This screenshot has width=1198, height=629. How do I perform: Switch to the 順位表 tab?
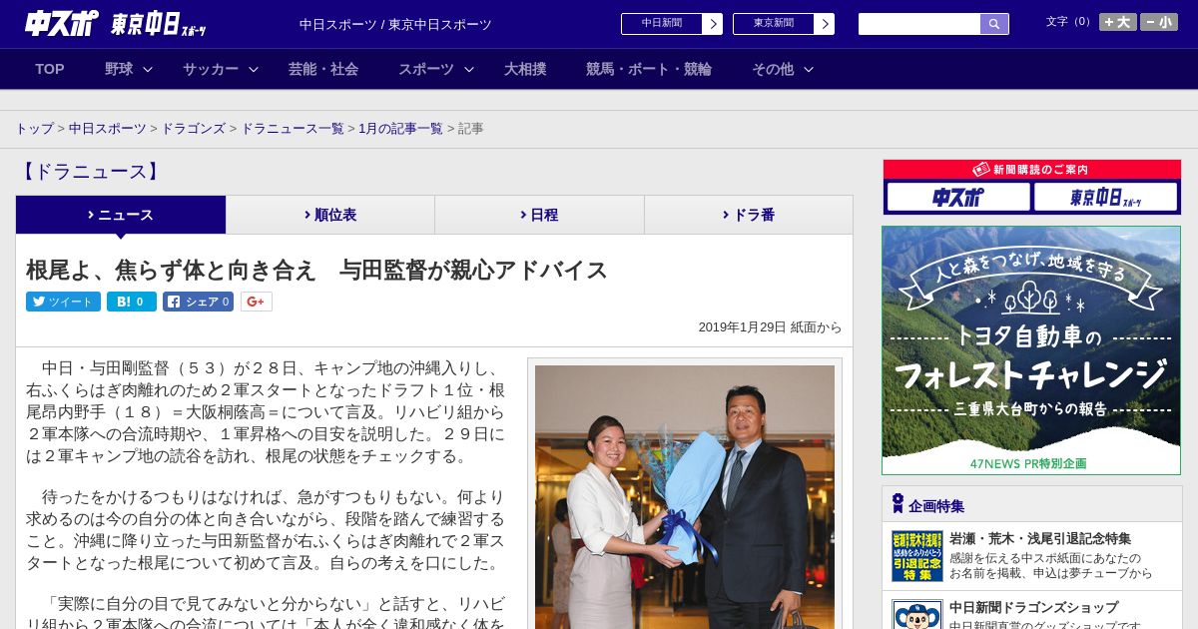[x=330, y=215]
